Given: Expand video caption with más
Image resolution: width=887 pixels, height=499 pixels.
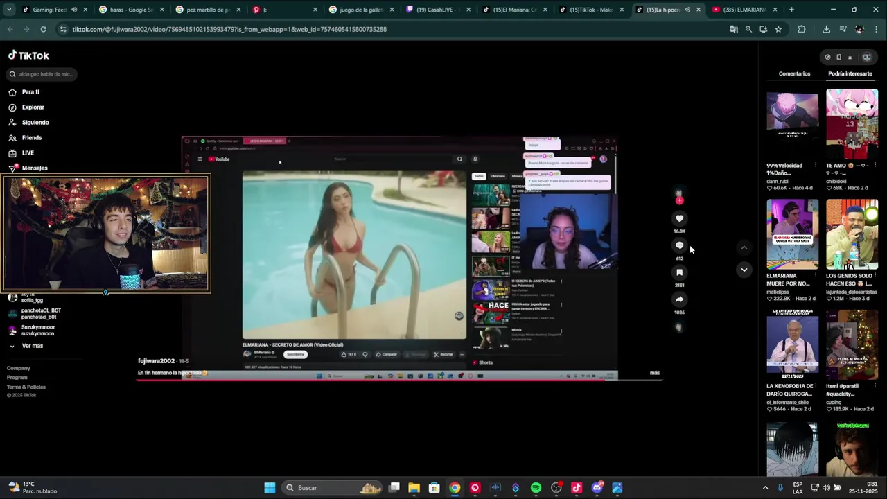Looking at the screenshot, I should [654, 373].
